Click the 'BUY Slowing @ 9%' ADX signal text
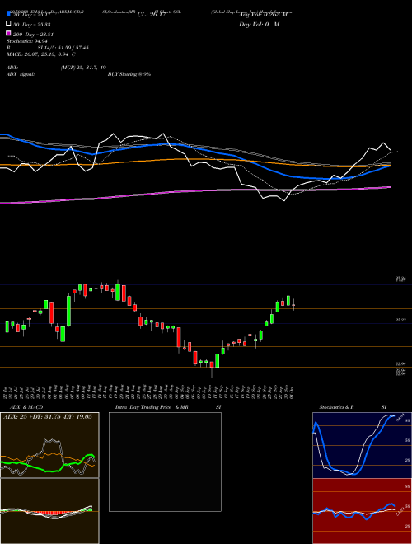The height and width of the screenshot is (544, 412). tap(129, 74)
